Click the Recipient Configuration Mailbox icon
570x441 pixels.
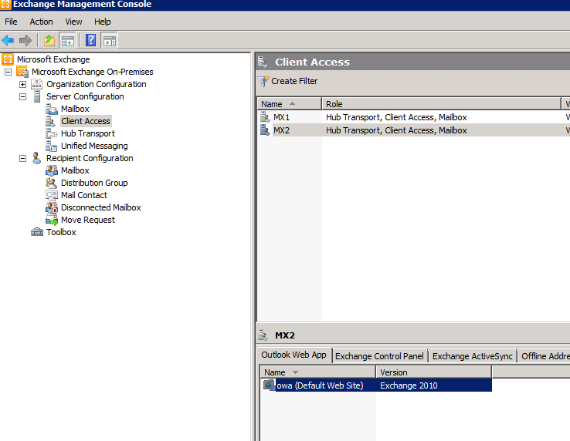tap(52, 170)
